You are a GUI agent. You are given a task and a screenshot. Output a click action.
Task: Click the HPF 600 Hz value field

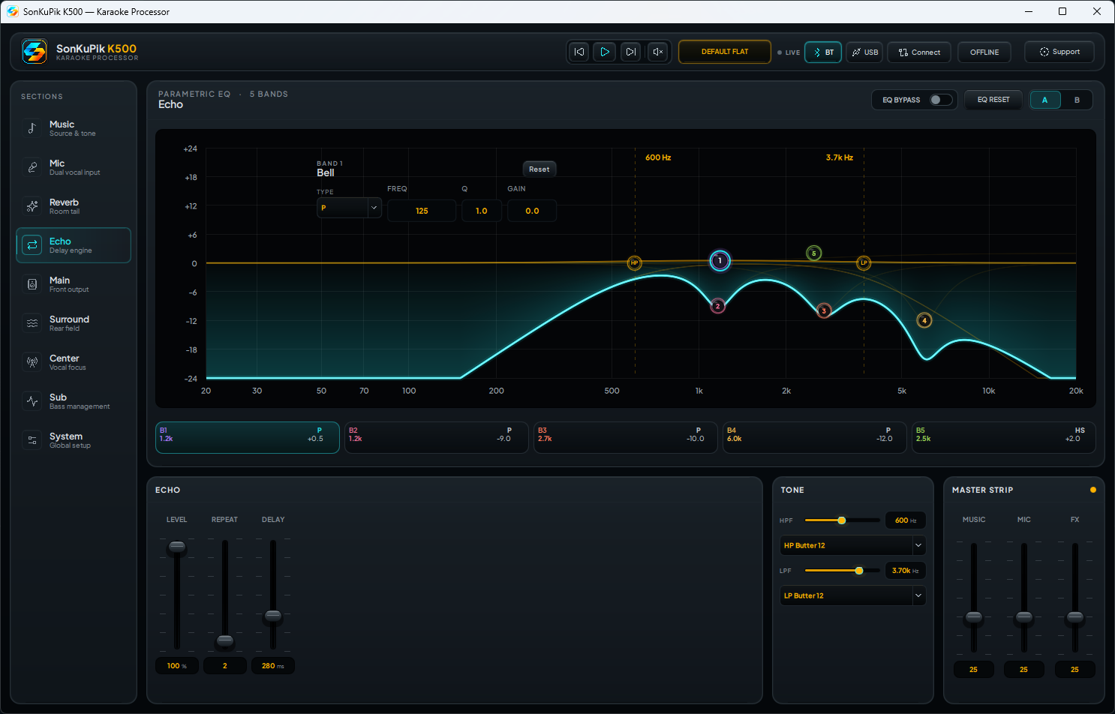tap(906, 520)
